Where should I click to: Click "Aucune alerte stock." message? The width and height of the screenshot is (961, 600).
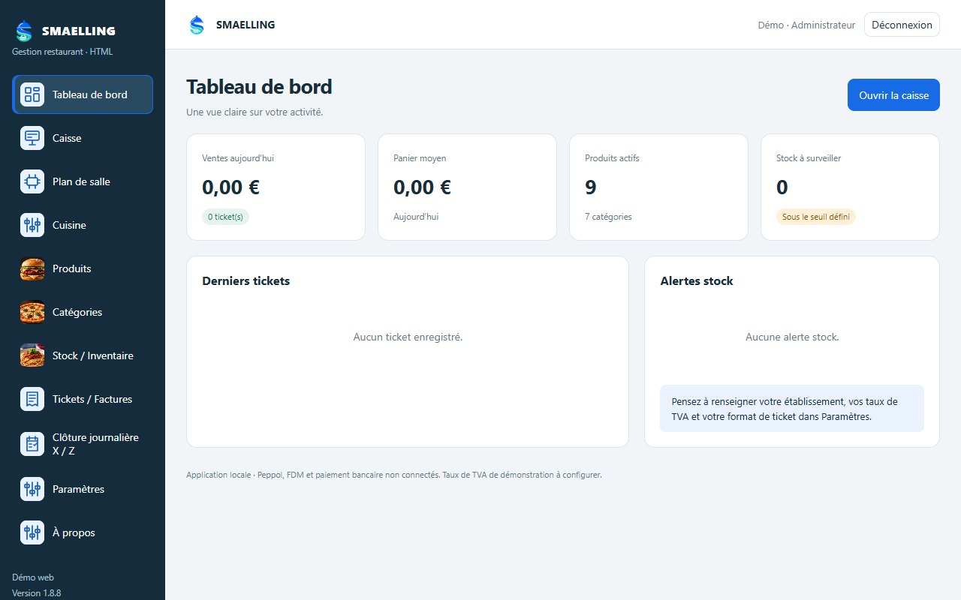pos(792,337)
